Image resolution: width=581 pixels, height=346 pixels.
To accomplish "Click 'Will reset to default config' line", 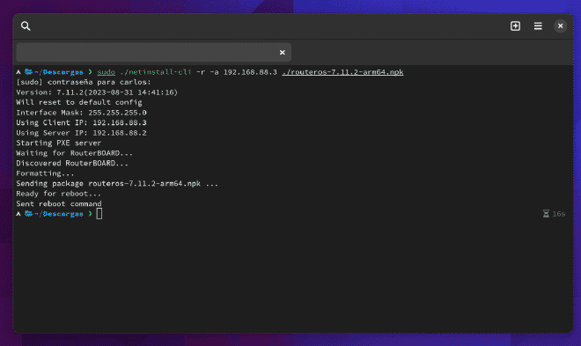I will tap(79, 102).
